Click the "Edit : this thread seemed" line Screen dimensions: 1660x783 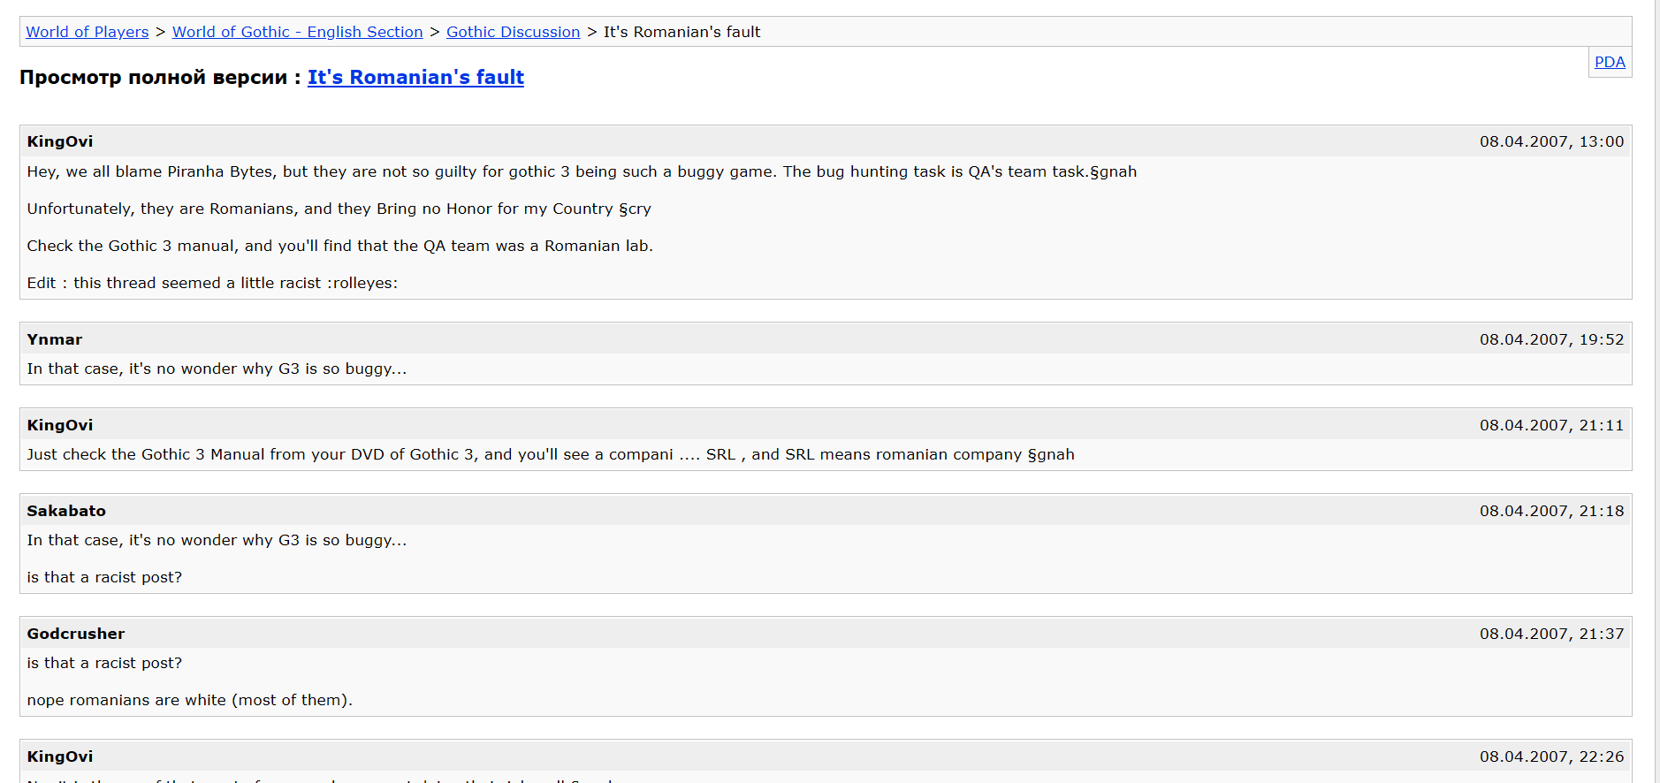[x=212, y=283]
